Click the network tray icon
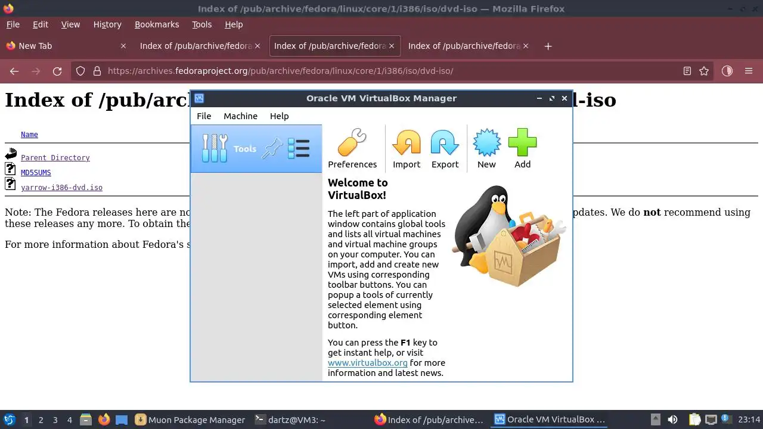Viewport: 763px width, 429px height. (711, 419)
